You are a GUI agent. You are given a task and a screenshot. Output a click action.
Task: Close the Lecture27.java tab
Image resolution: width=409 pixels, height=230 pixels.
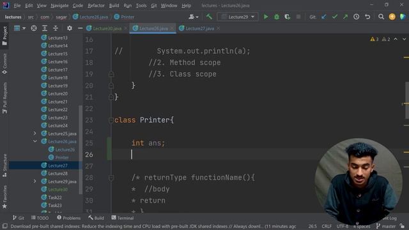tap(219, 28)
